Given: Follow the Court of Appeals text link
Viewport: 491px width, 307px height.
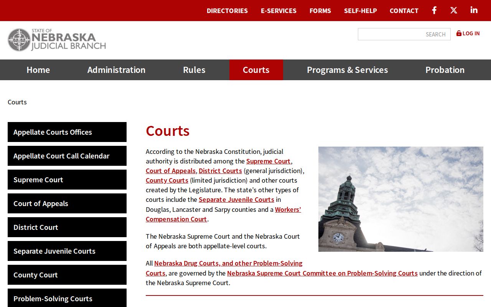Looking at the screenshot, I should 171,171.
